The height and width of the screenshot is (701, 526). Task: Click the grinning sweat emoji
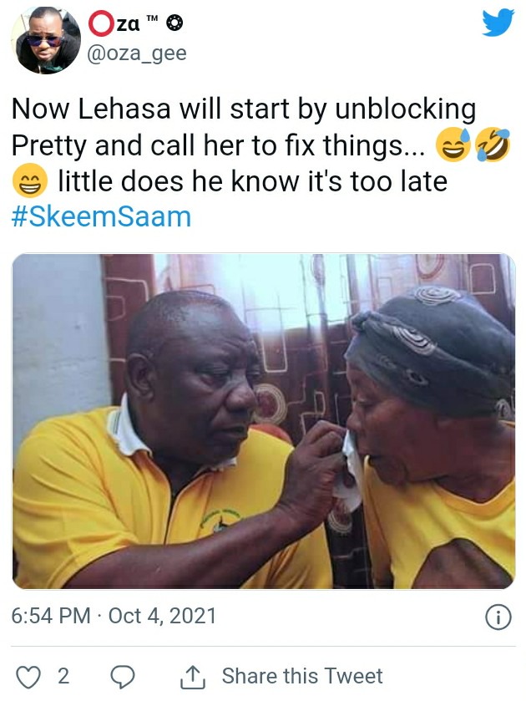point(453,145)
